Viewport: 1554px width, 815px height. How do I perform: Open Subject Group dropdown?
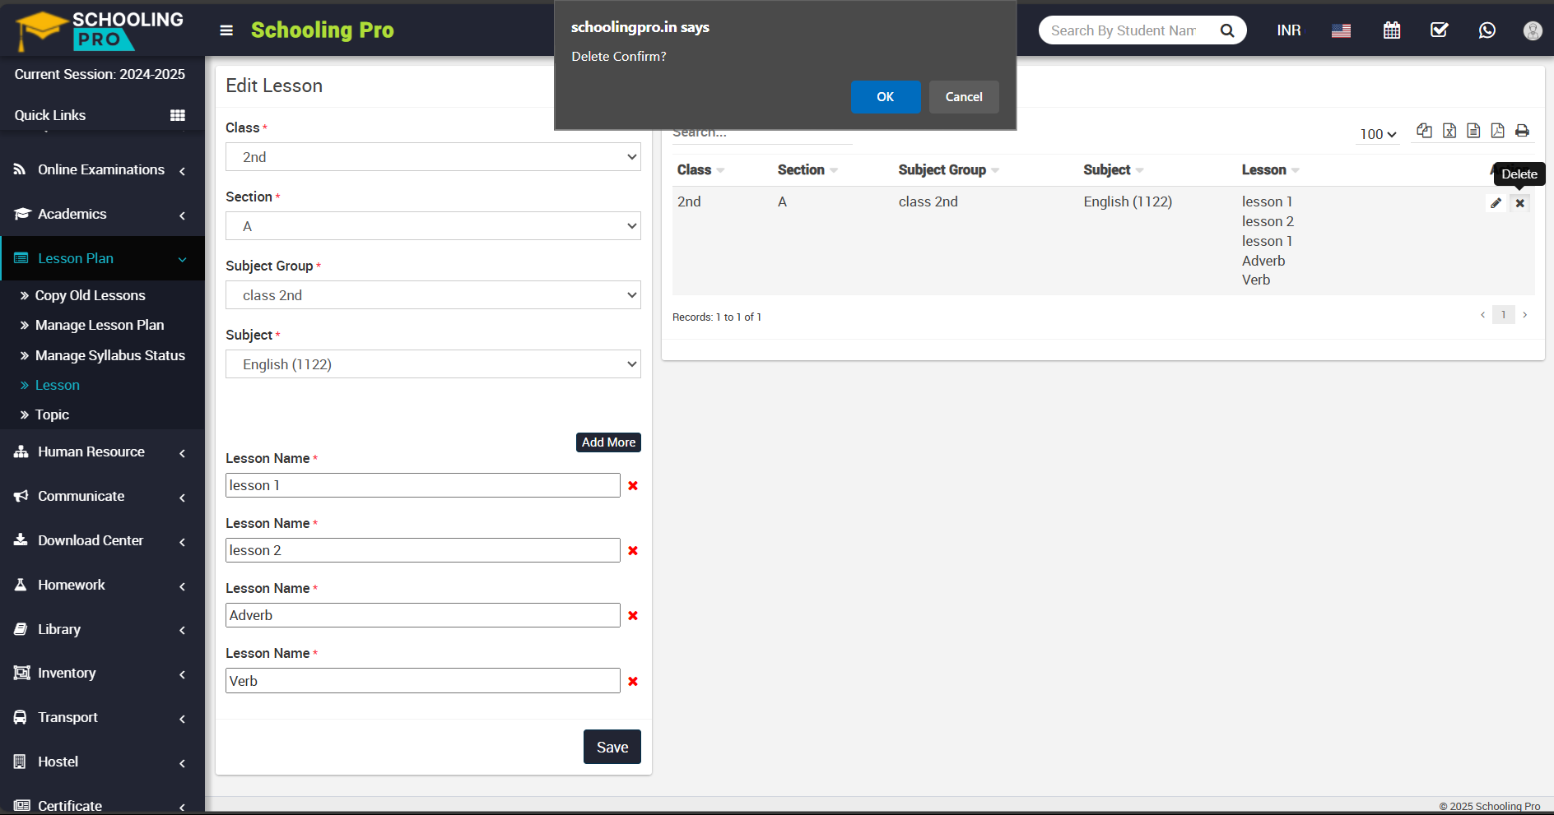coord(433,295)
